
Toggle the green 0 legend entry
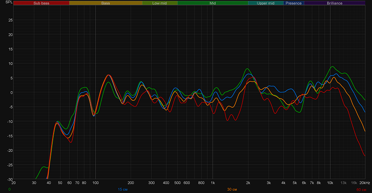point(9,190)
